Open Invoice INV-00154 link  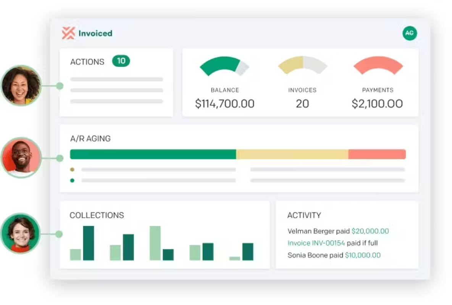(x=316, y=243)
